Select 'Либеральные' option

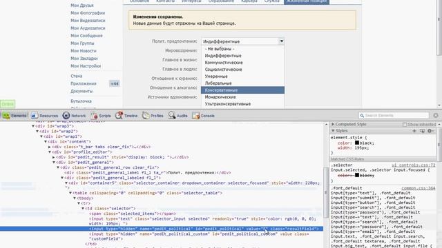click(242, 83)
